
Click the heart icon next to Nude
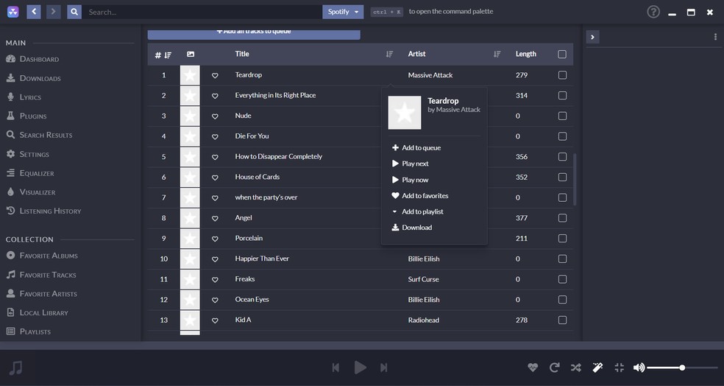tap(215, 116)
